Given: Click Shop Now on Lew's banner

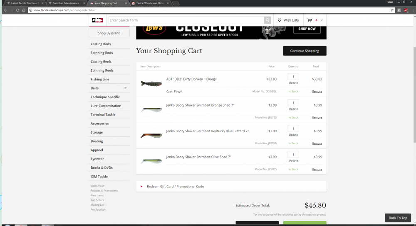Looking at the screenshot, I should click(307, 29).
